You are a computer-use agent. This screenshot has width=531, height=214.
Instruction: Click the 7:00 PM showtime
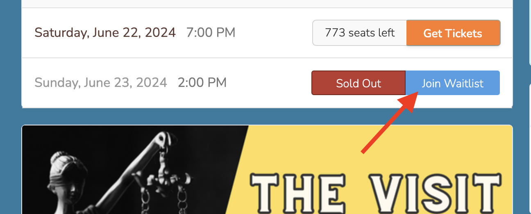(x=211, y=32)
